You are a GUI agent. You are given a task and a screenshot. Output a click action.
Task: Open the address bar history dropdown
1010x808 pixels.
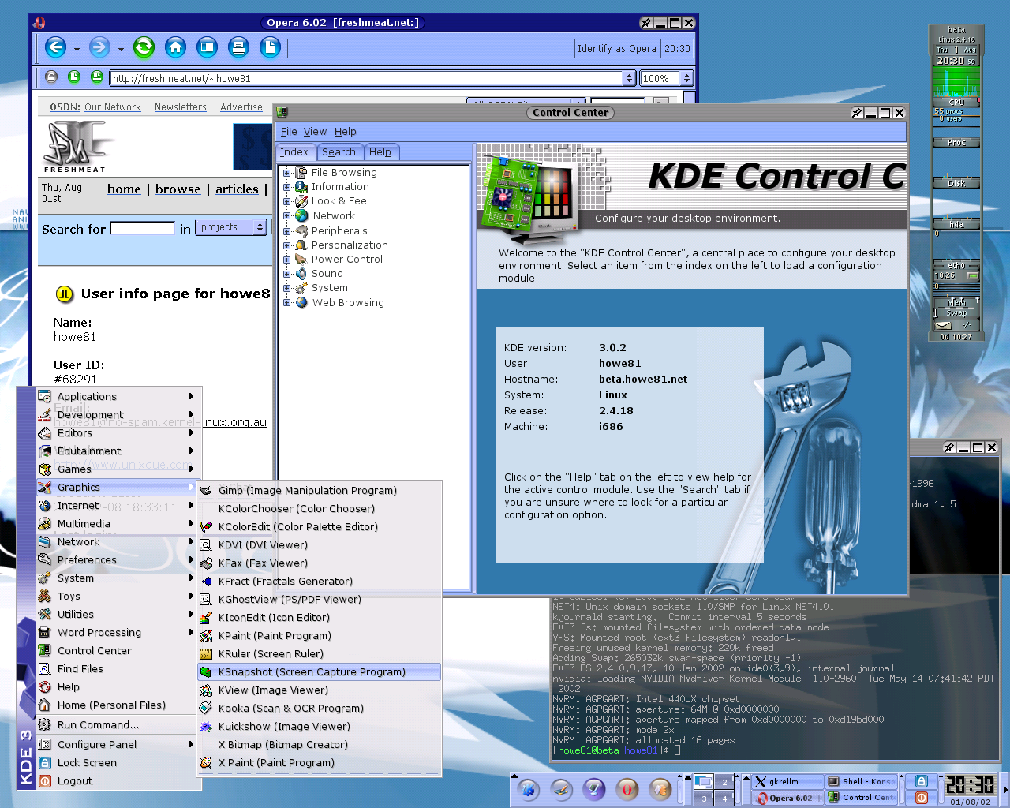coord(629,78)
